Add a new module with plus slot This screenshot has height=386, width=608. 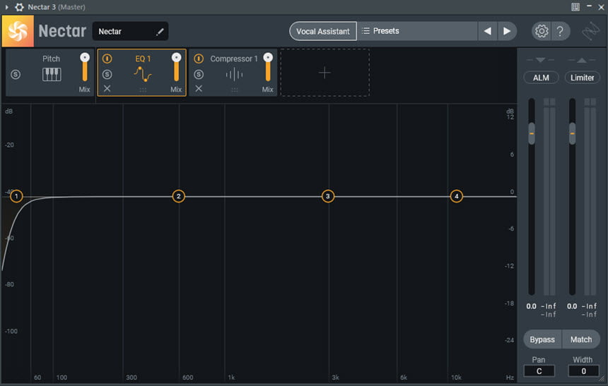pyautogui.click(x=325, y=73)
